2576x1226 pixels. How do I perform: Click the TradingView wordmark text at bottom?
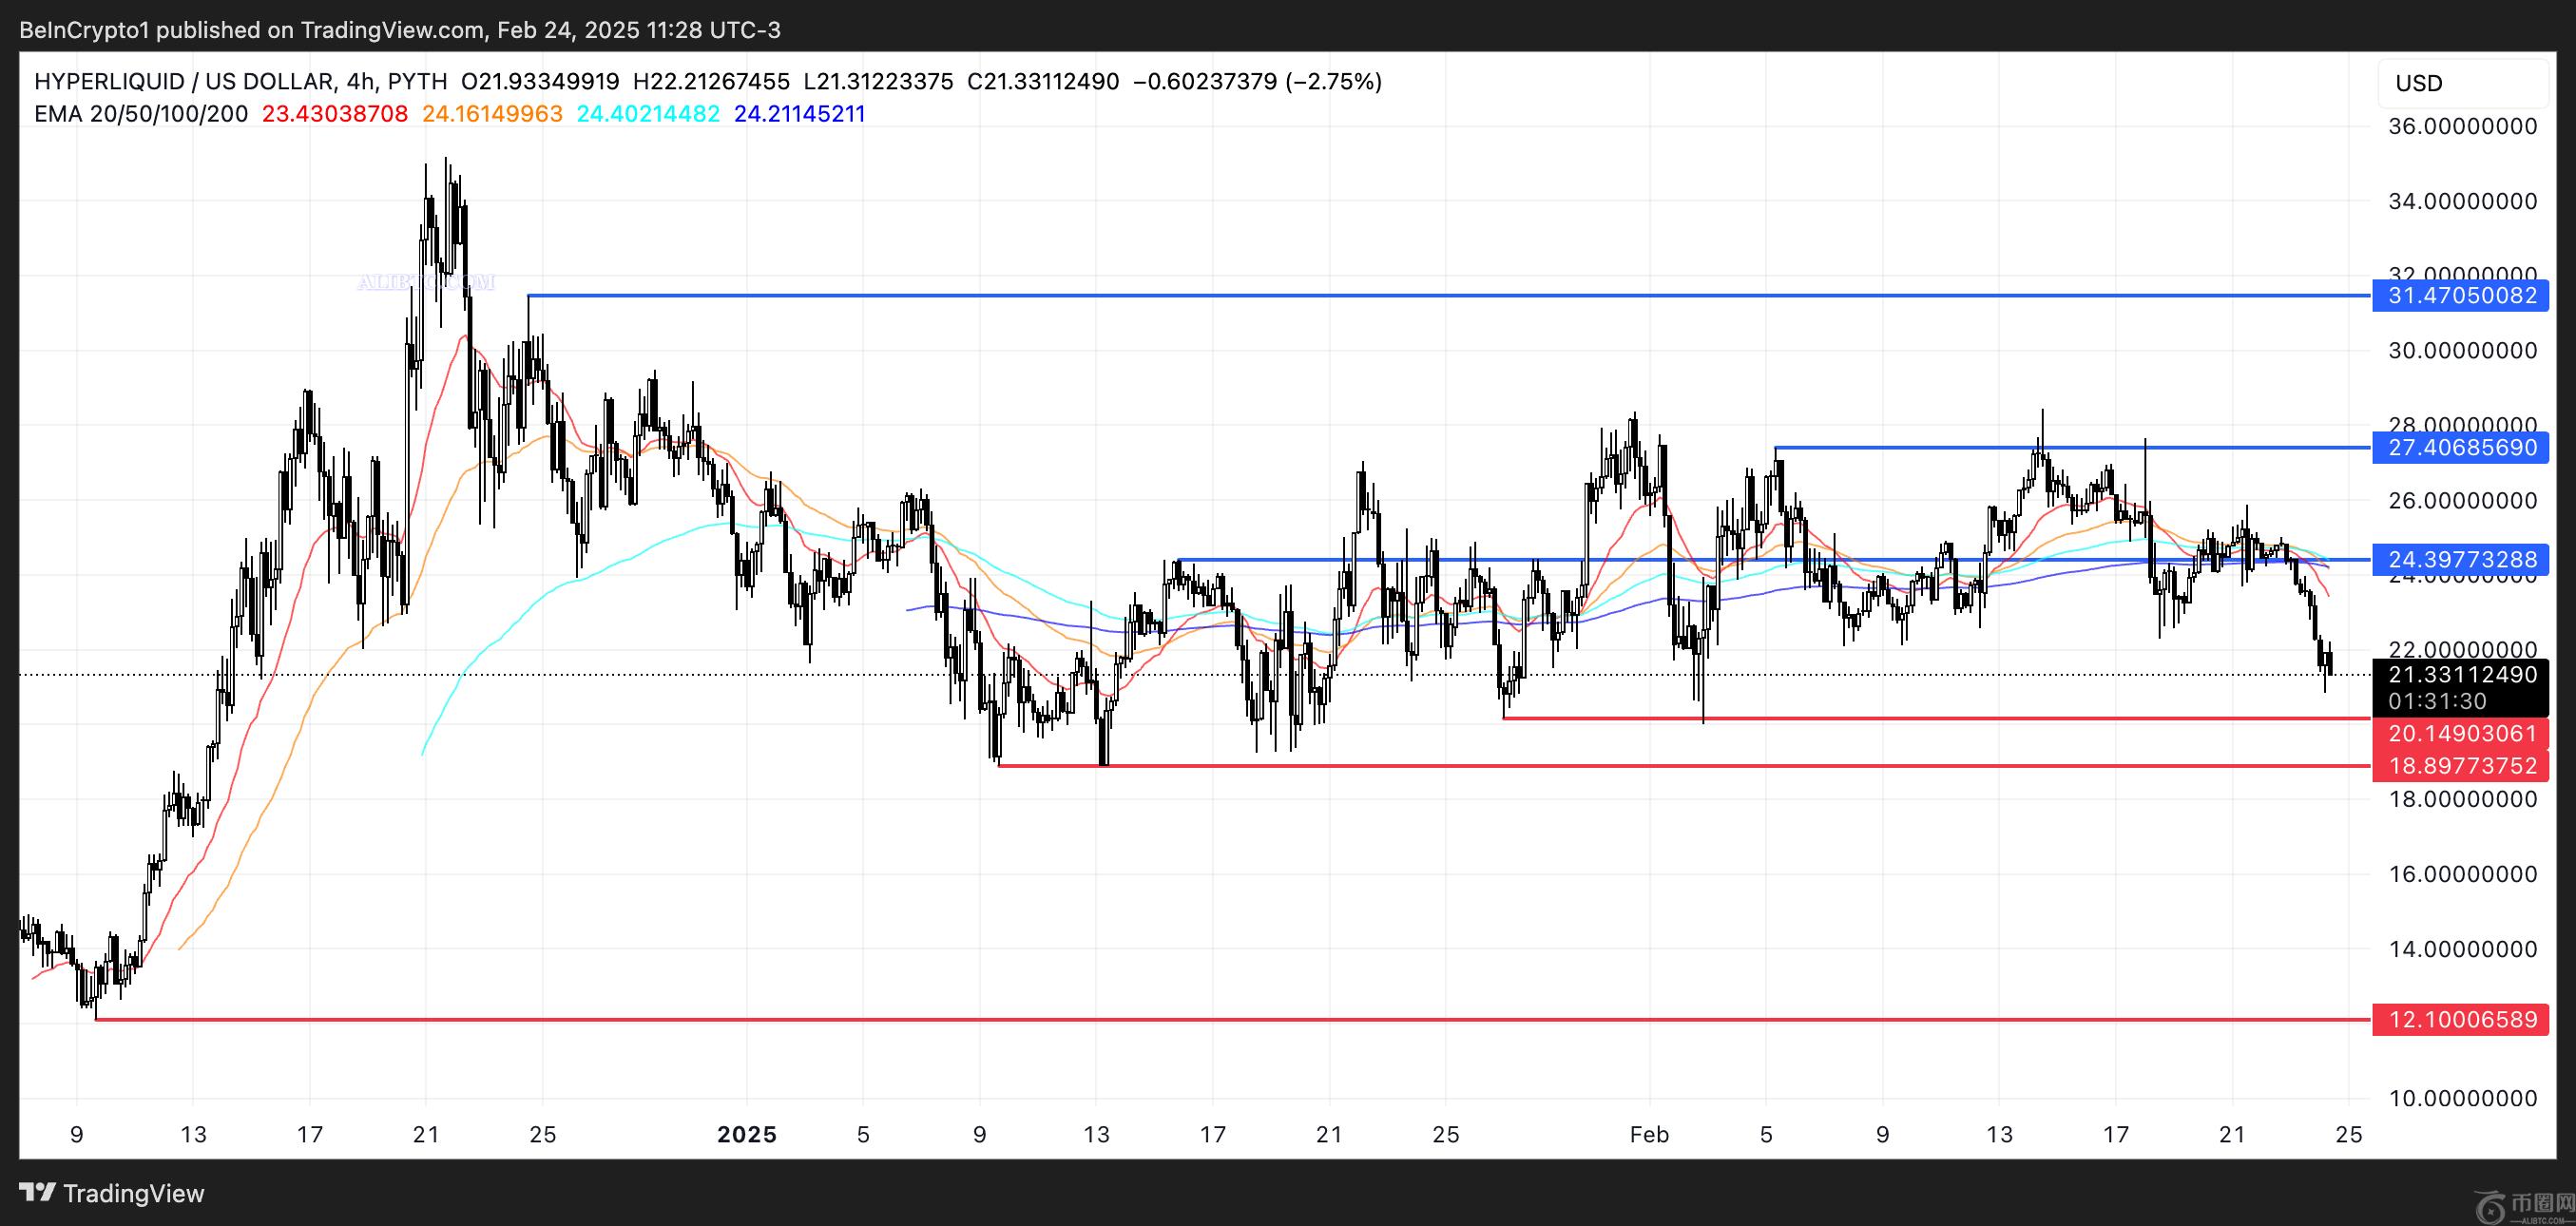[x=134, y=1193]
